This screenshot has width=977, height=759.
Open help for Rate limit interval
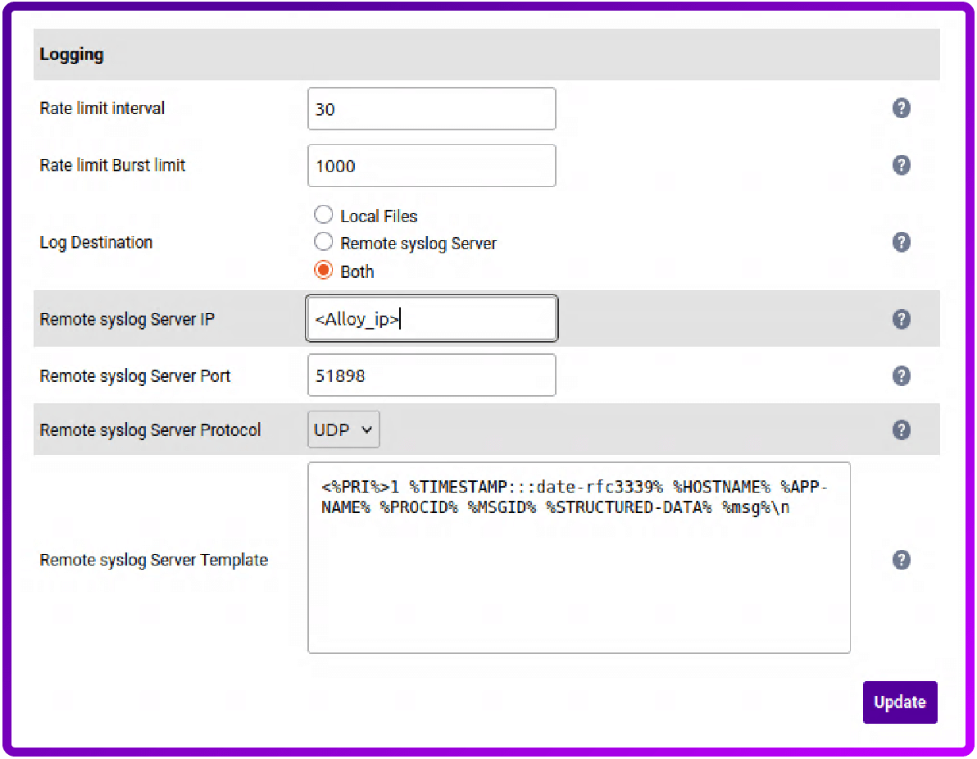[901, 108]
